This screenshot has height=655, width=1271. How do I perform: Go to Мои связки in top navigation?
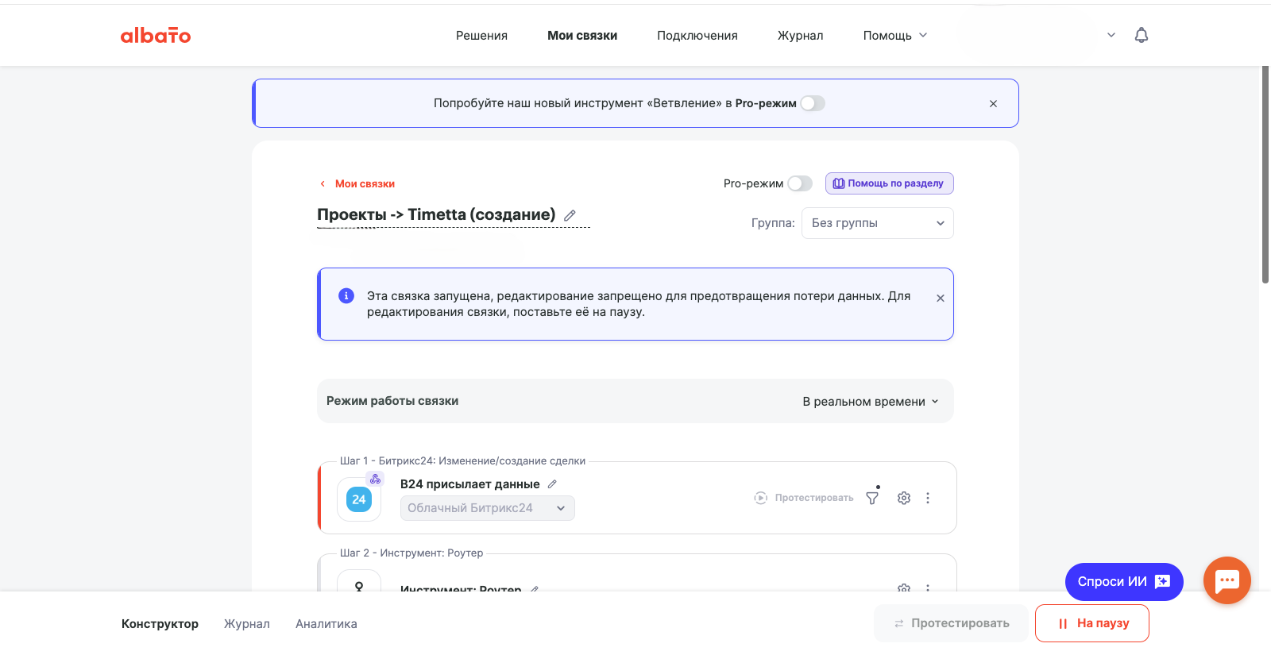click(582, 35)
